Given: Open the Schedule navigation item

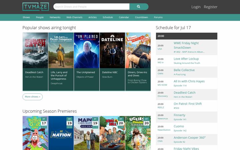Looking at the screenshot, I should pos(108,17).
